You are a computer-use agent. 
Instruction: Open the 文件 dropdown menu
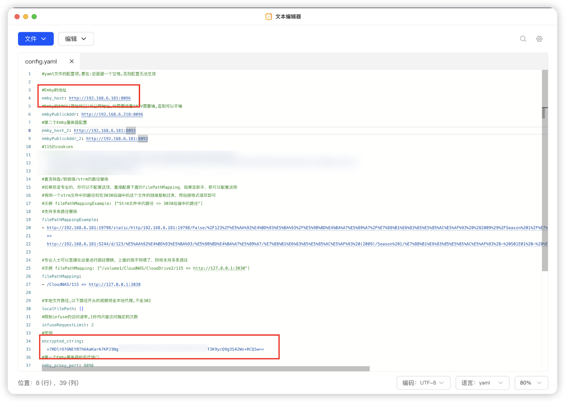pyautogui.click(x=36, y=39)
